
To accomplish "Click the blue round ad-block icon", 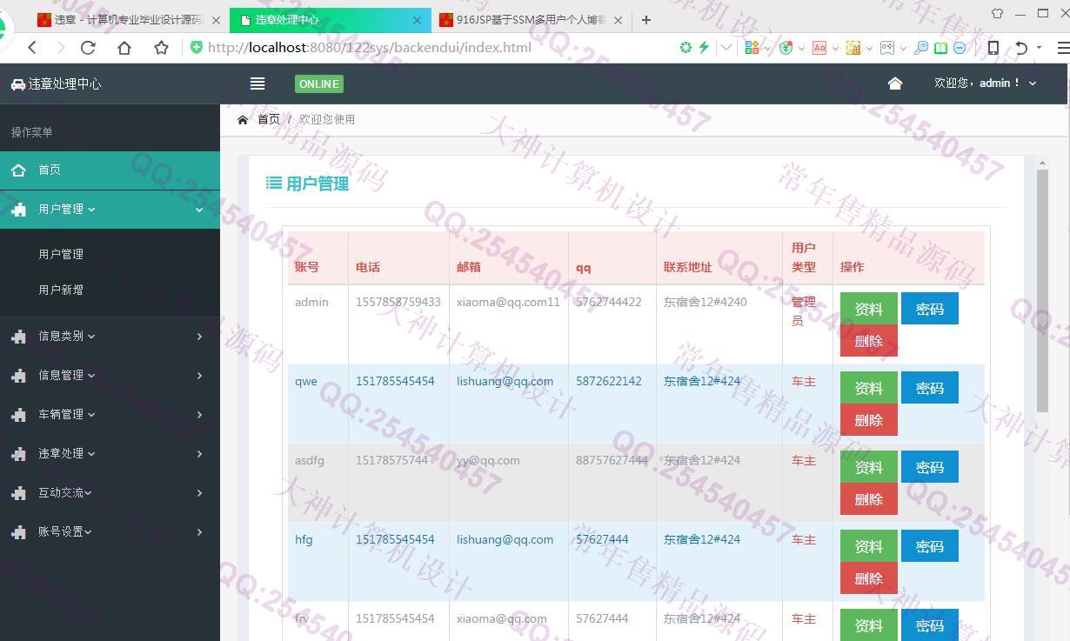I will (960, 48).
